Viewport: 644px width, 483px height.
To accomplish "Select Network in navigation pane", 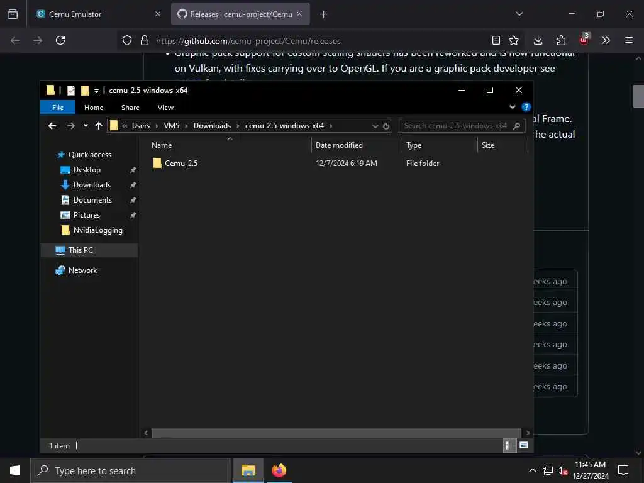I will 82,270.
